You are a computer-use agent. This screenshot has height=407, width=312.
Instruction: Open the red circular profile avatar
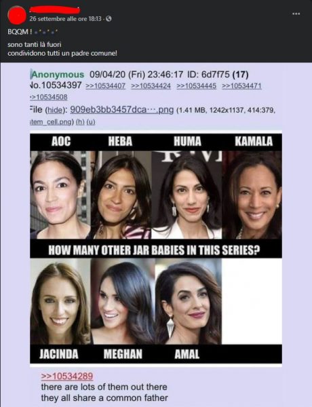tap(17, 15)
